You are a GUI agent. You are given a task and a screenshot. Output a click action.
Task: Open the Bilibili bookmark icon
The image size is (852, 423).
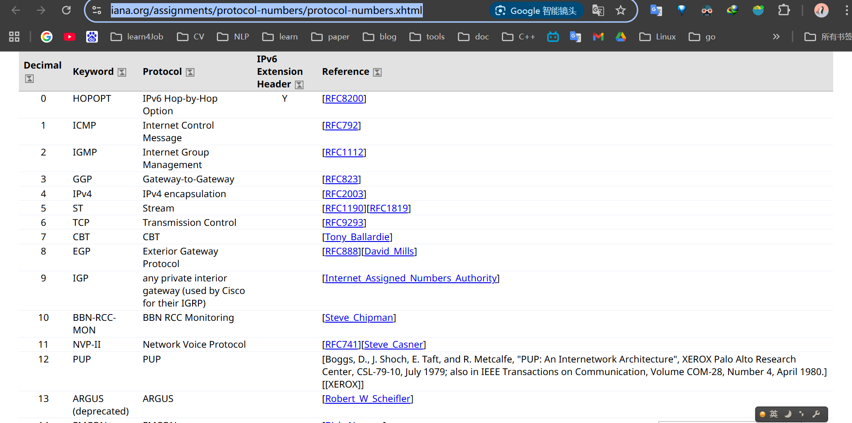tap(553, 37)
